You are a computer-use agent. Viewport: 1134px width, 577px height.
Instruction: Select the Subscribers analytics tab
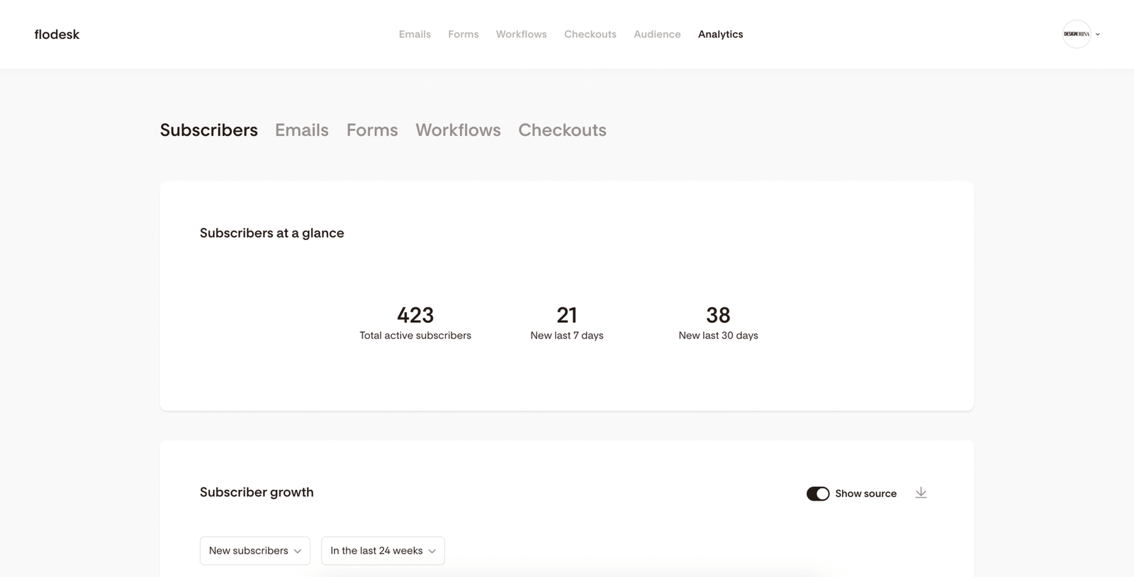[209, 130]
